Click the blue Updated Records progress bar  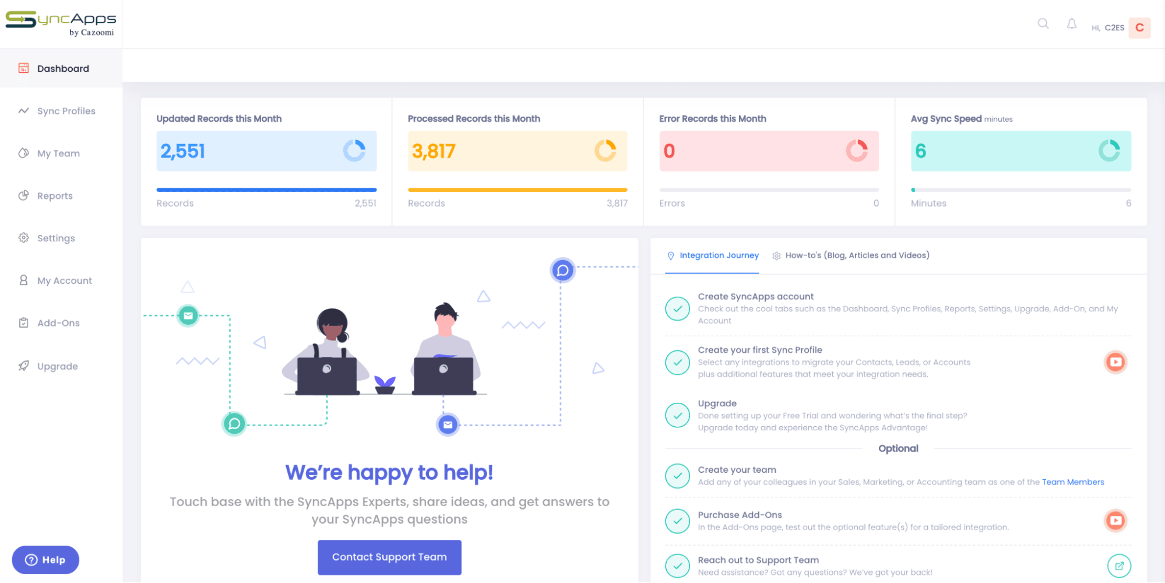(266, 189)
